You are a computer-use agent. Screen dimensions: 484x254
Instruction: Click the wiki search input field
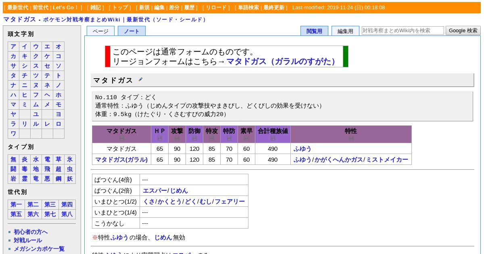tap(403, 31)
